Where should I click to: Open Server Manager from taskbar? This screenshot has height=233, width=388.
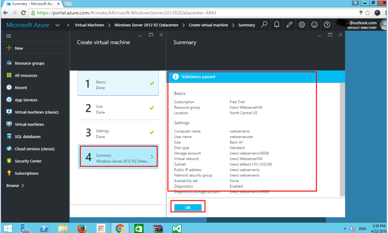tap(25, 228)
